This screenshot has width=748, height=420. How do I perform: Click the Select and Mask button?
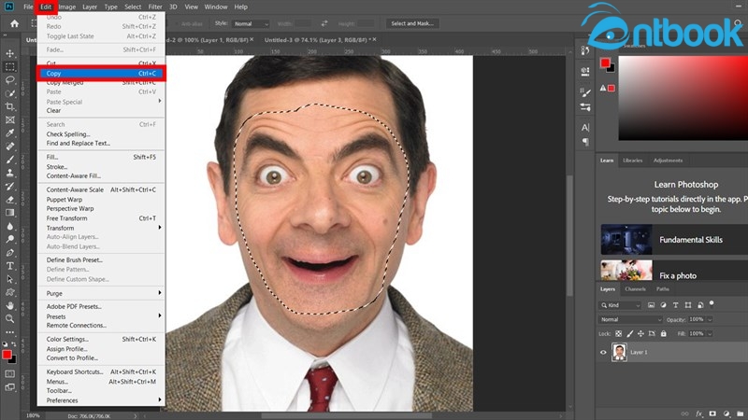(x=412, y=23)
